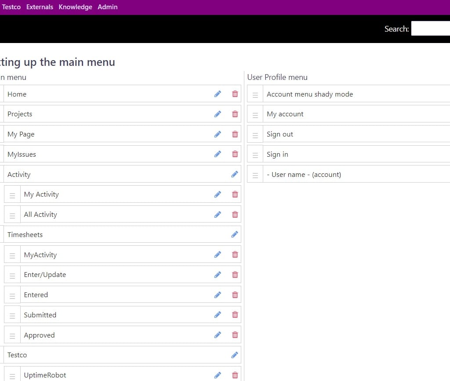Edit the All Activity submenu item

point(218,215)
